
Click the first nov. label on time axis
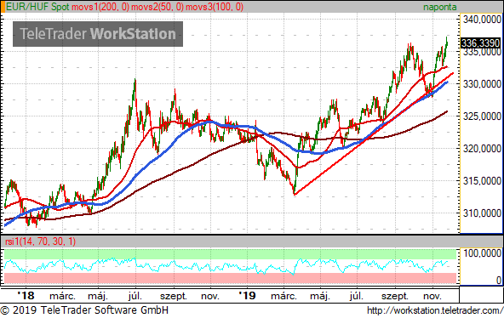point(210,296)
